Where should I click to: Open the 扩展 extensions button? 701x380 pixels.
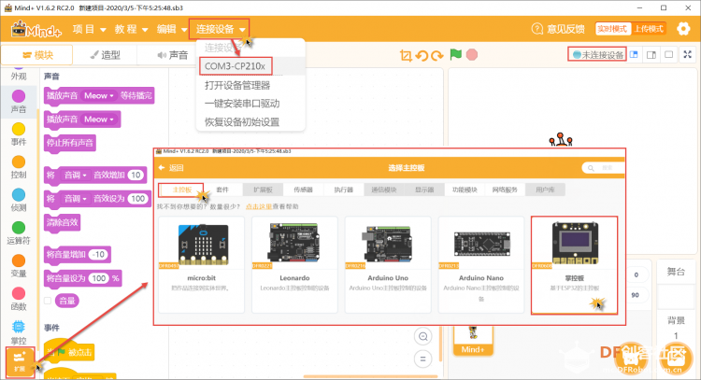pyautogui.click(x=20, y=362)
